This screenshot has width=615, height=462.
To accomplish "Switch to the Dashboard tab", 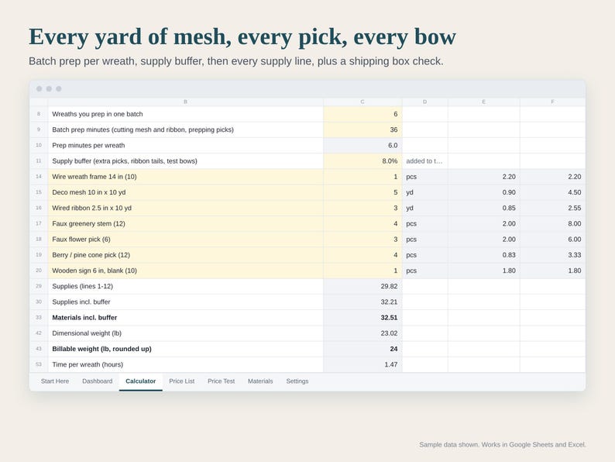I will pyautogui.click(x=98, y=381).
